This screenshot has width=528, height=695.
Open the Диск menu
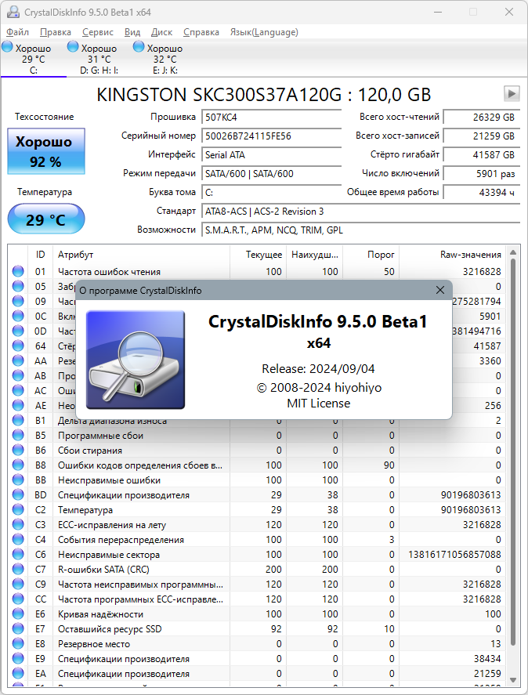(162, 32)
